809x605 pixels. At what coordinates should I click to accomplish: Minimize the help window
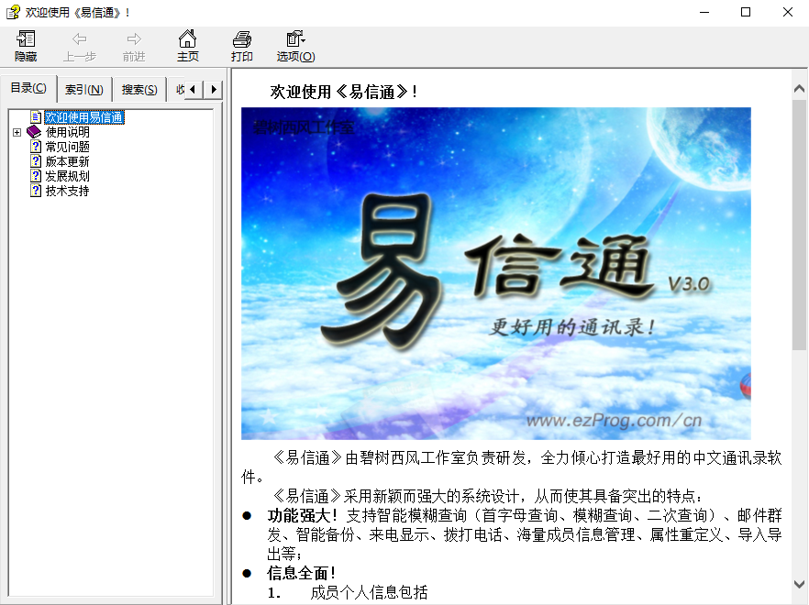click(704, 12)
